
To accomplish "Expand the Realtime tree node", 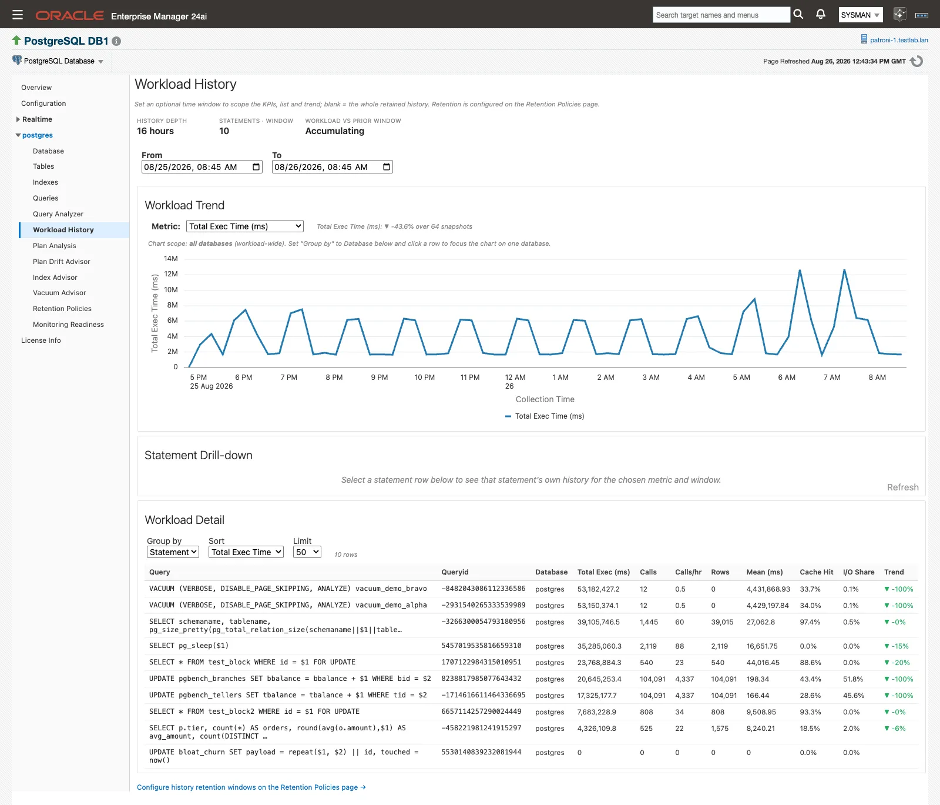I will (x=18, y=119).
